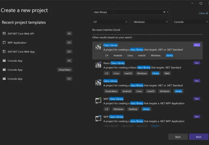The image size is (209, 145).
Task: Select the WPF Class Library C# template title
Action: (113, 99)
